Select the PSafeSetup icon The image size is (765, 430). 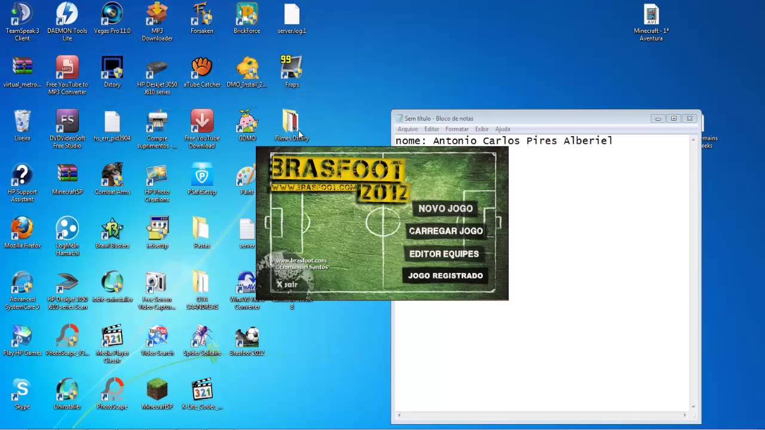coord(202,180)
